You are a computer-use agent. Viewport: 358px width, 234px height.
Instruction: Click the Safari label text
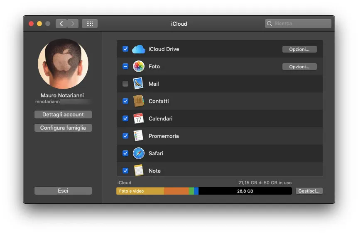(x=156, y=153)
